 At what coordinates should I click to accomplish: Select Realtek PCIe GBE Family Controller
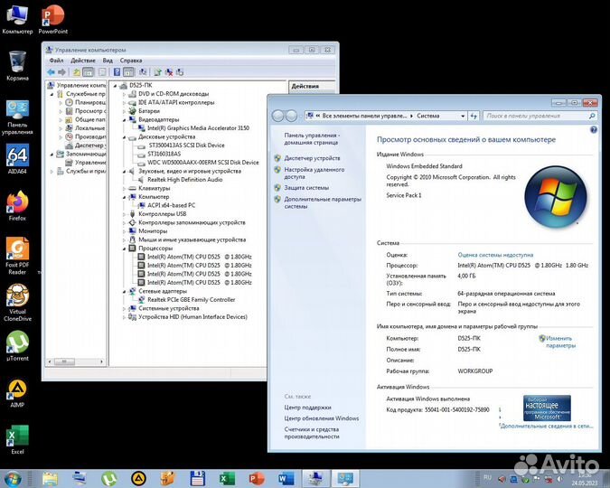point(191,300)
